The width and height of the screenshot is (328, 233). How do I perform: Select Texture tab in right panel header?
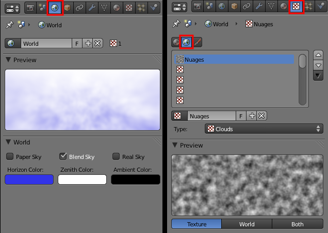(296, 7)
